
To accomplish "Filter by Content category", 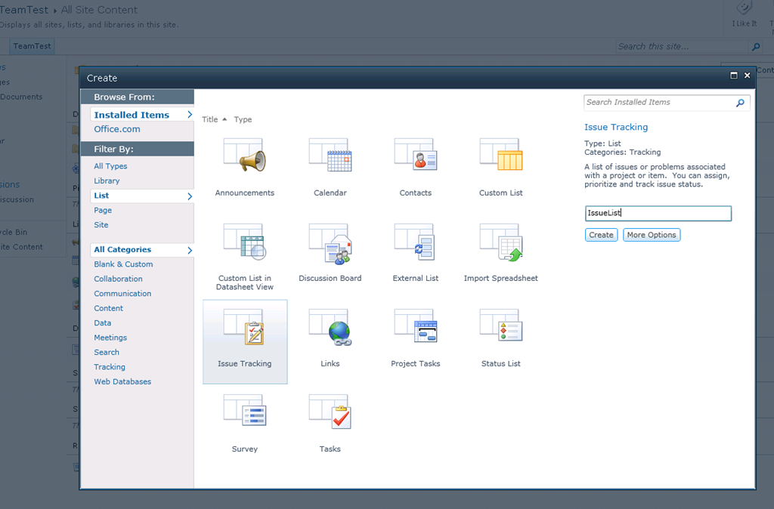I will pos(109,308).
